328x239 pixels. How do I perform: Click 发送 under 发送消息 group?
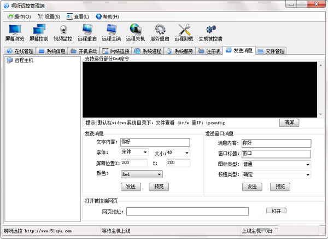click(x=131, y=186)
